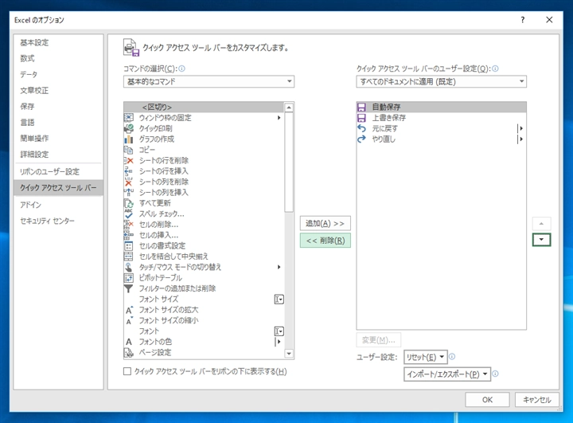Expand submenu arrow of ウィンドウ枠の固定
Screen dimensions: 573x423
[x=279, y=117]
